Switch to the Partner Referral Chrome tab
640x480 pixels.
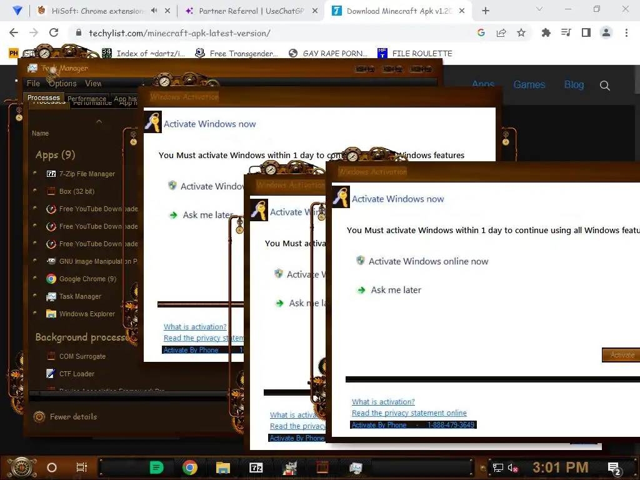click(251, 11)
